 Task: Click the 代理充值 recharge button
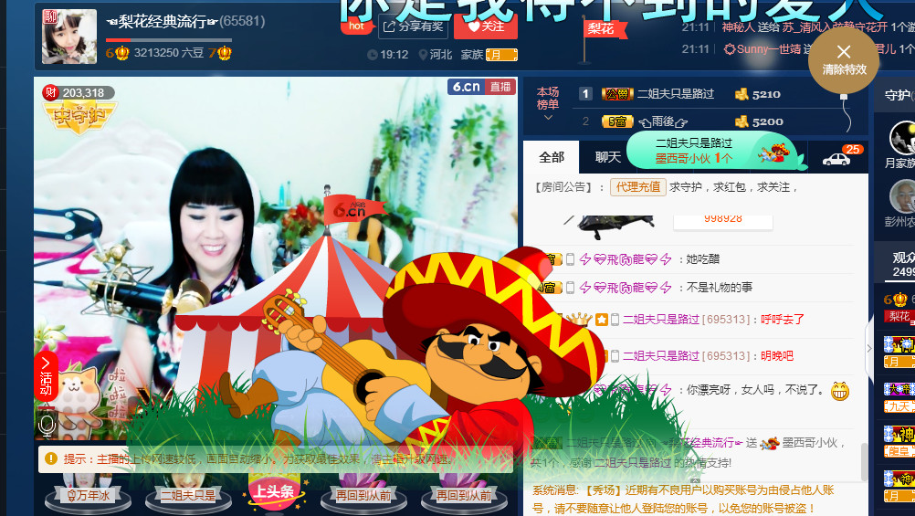click(x=637, y=187)
